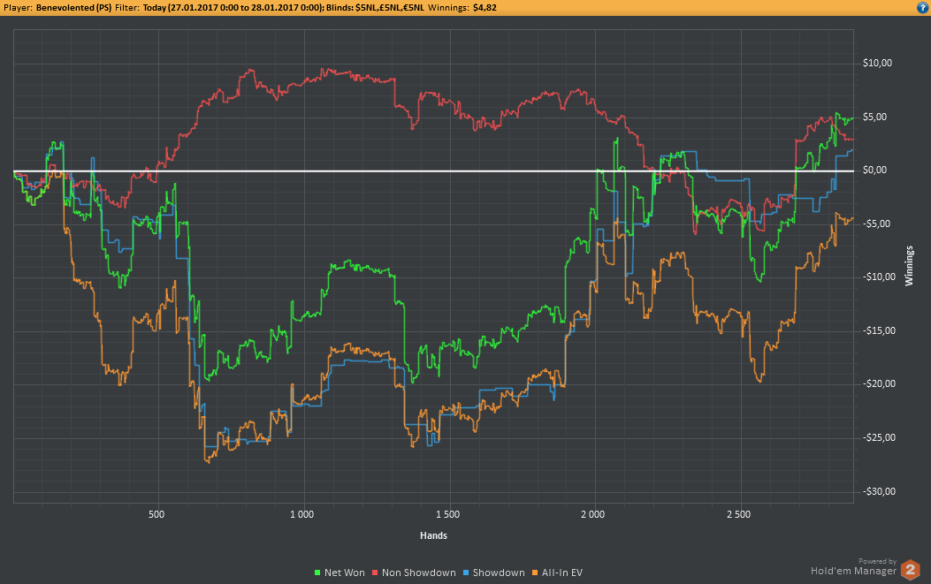Click the 1 000 hands x-axis label
931x584 pixels.
pyautogui.click(x=301, y=514)
